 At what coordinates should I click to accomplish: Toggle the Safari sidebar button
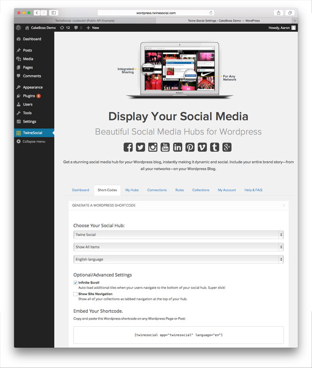click(54, 12)
